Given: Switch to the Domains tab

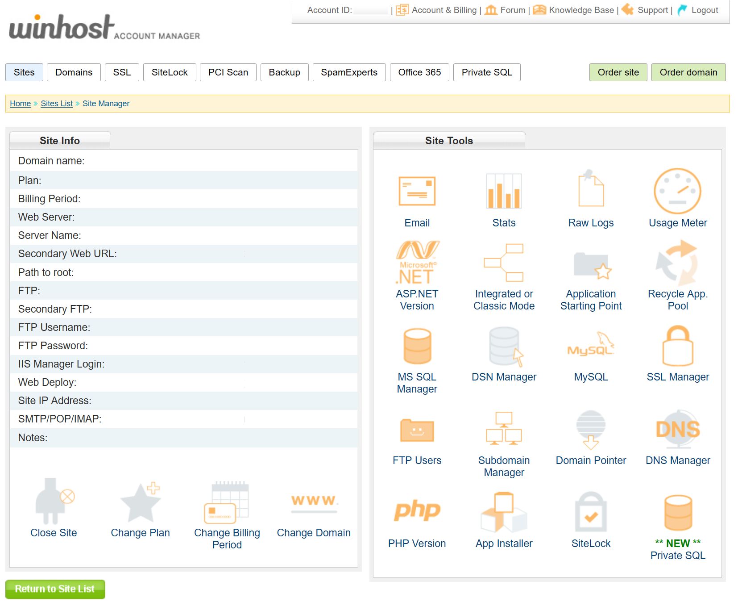Looking at the screenshot, I should (74, 72).
